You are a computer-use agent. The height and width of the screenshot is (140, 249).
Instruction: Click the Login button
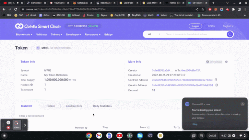point(195,26)
